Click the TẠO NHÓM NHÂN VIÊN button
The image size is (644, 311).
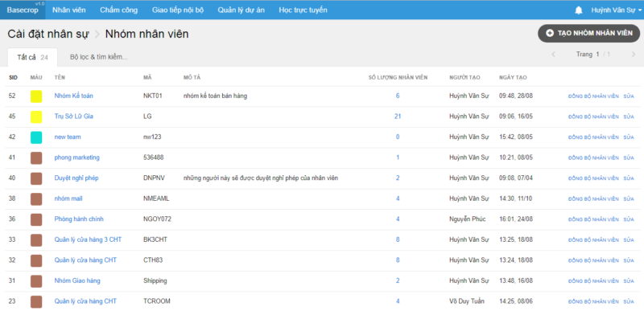click(x=589, y=33)
